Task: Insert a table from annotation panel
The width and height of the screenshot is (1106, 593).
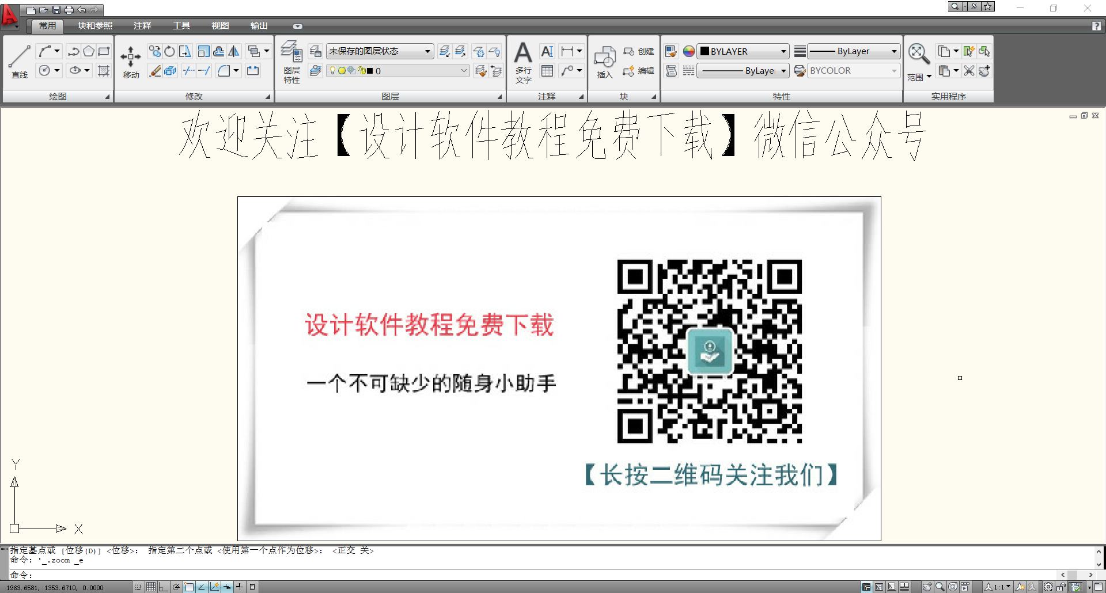Action: point(547,71)
